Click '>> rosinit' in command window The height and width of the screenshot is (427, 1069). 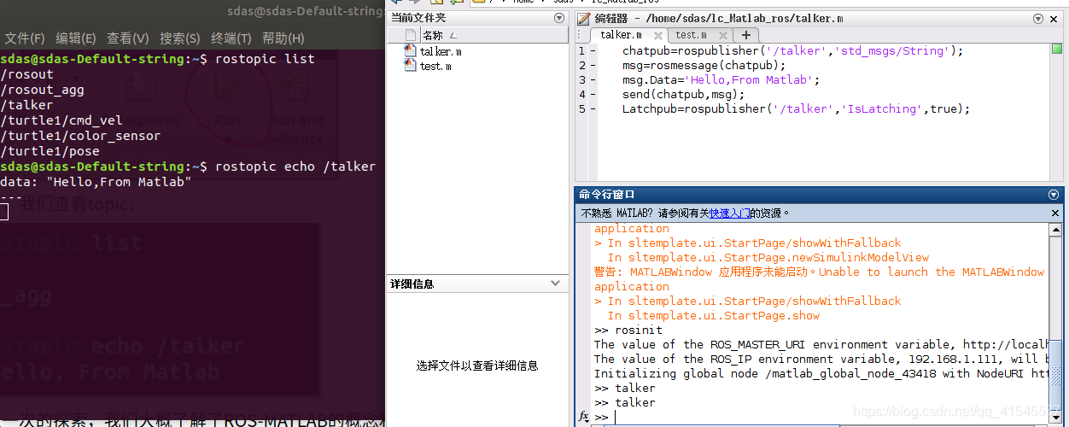pyautogui.click(x=628, y=330)
